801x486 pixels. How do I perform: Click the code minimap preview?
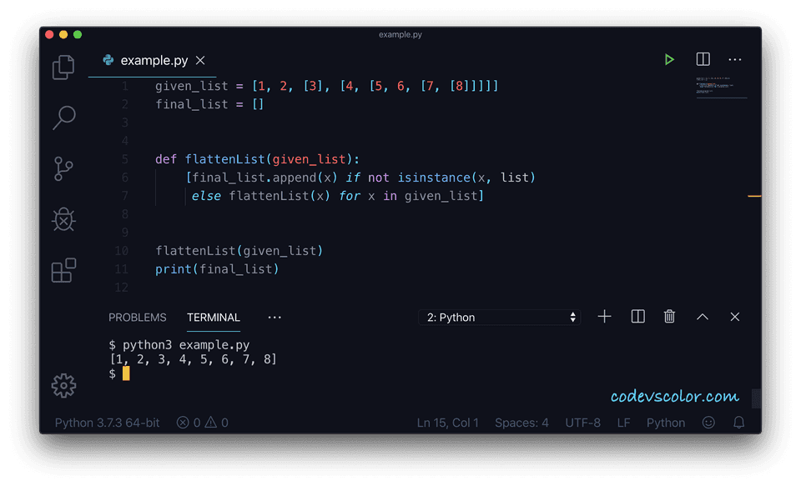721,87
